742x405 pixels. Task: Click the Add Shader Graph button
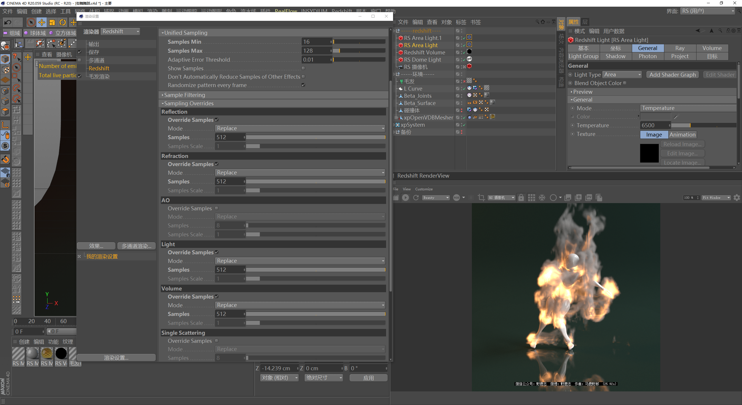coord(672,75)
